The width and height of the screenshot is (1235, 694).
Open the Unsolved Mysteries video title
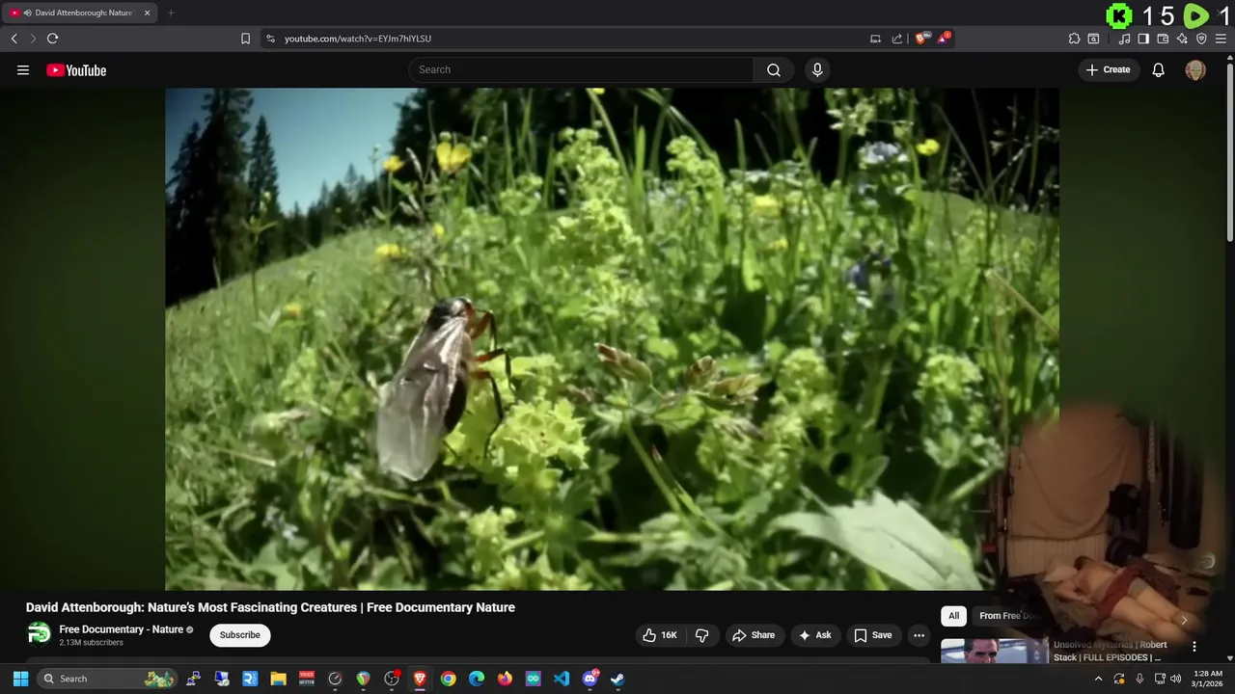pos(1111,651)
